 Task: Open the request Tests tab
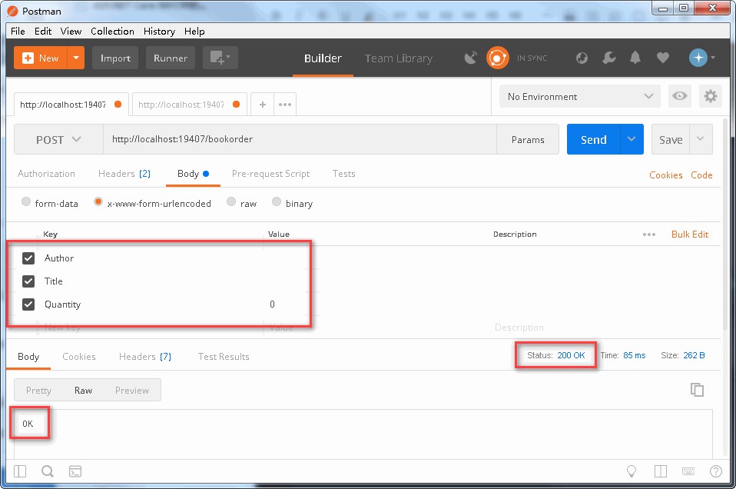(343, 173)
